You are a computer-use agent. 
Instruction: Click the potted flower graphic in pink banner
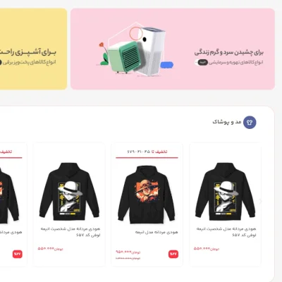pyautogui.click(x=104, y=54)
